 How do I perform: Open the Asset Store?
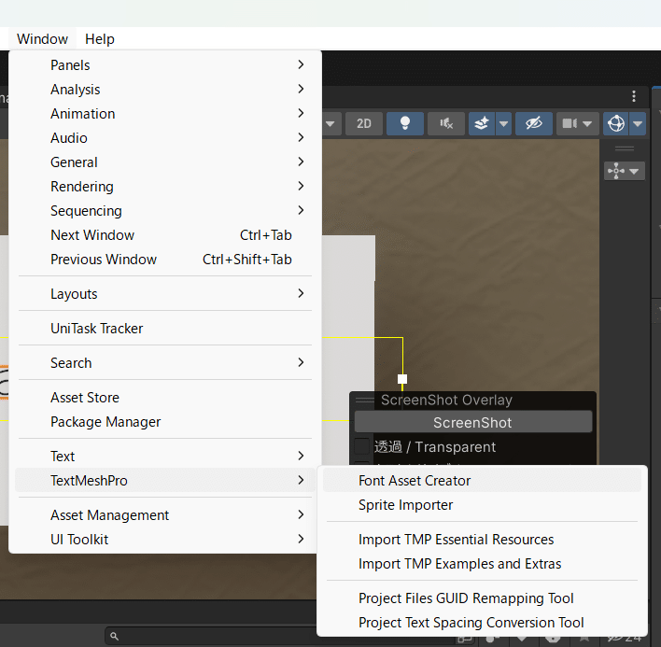[165, 398]
